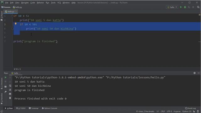201x113 pixels.
Task: Toggle tool window bars icon in bottom-left corner
Action: click(2, 111)
